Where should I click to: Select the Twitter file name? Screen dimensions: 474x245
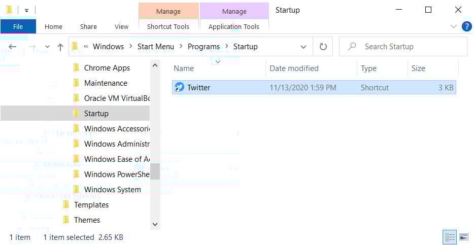tap(198, 88)
